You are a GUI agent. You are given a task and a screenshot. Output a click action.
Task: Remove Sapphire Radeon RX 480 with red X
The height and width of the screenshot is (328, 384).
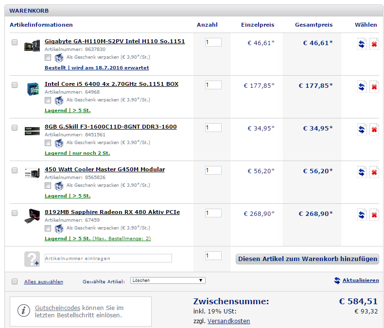tap(374, 215)
